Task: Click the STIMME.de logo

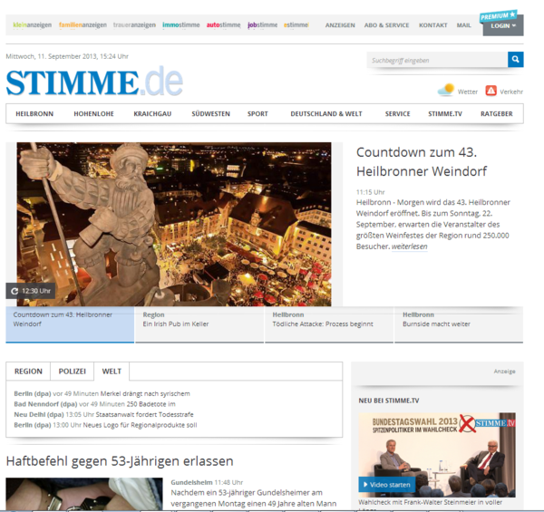Action: 93,82
